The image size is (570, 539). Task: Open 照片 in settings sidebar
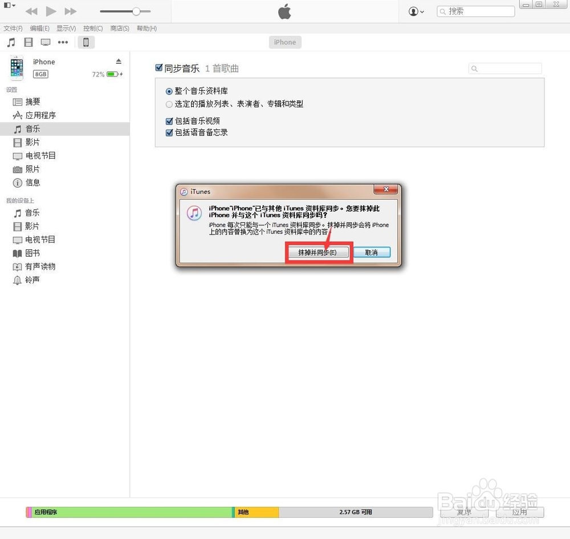65,169
